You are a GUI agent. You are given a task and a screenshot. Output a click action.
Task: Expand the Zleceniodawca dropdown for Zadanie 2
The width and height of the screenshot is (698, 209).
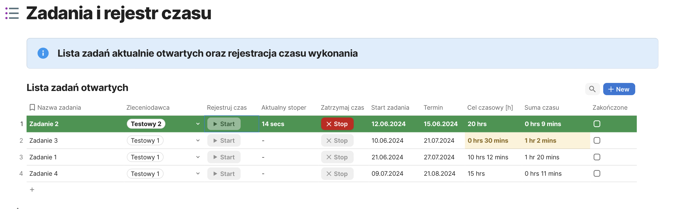pos(198,124)
